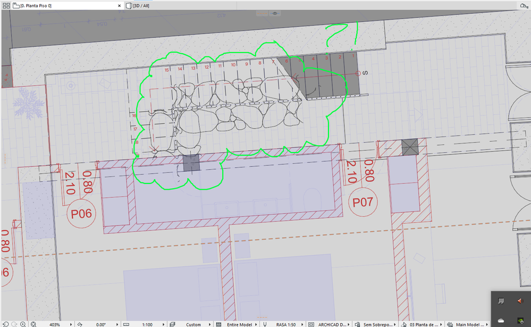Select stair step number 10

[x=233, y=65]
